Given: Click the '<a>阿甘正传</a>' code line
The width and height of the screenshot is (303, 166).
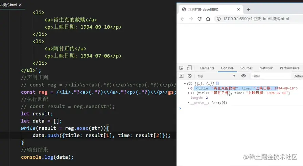Looking at the screenshot, I should (x=65, y=49).
